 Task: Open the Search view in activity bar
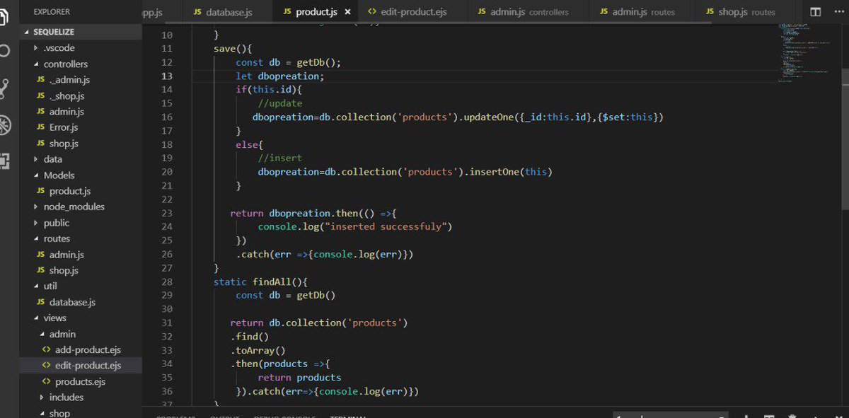point(4,52)
